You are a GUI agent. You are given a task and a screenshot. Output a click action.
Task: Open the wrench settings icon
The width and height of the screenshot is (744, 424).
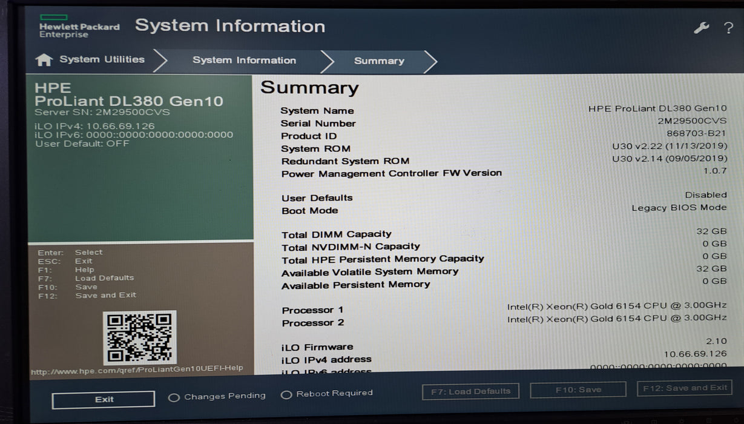point(701,28)
